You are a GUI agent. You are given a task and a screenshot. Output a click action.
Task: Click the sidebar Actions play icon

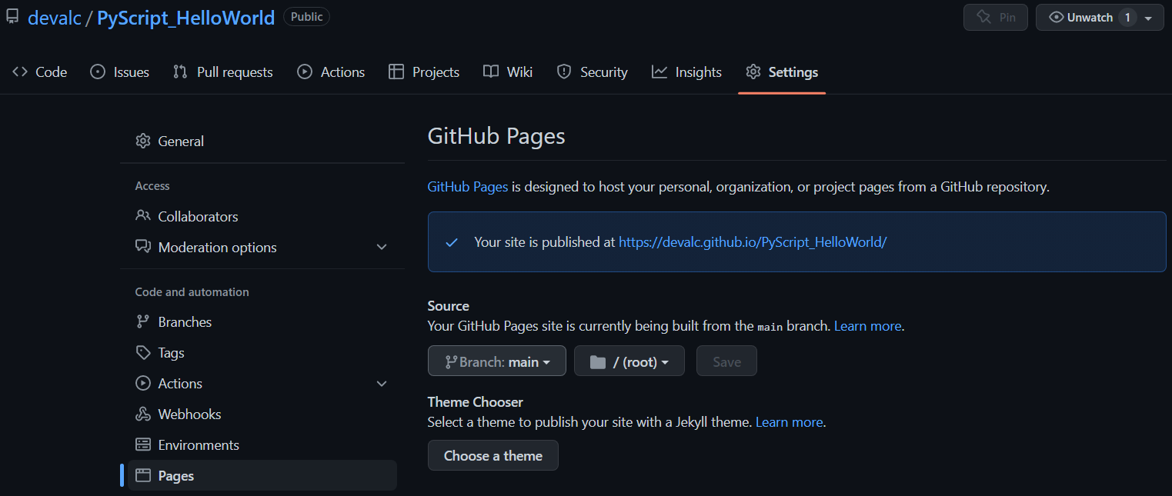142,383
